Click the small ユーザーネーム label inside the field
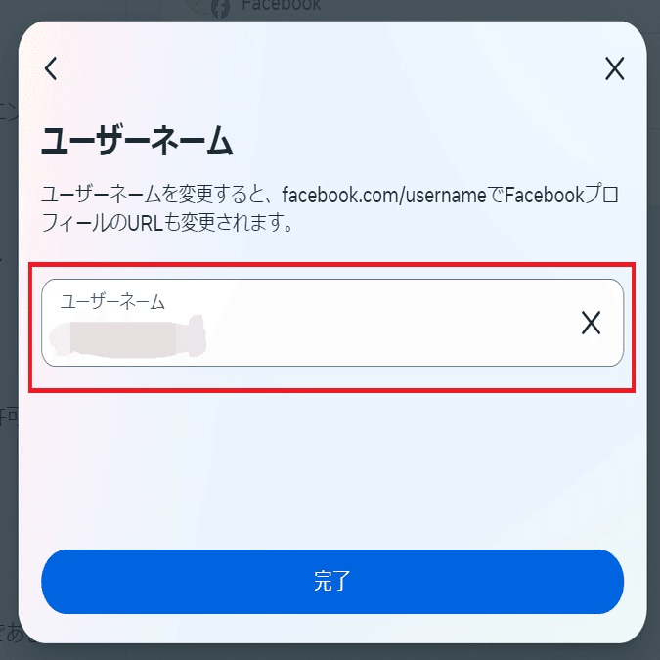 pos(112,301)
